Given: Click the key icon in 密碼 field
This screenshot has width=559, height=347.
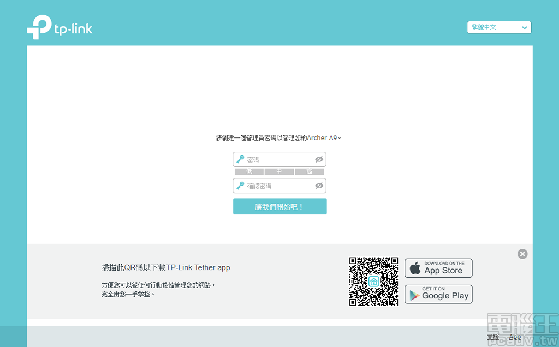Looking at the screenshot, I should click(240, 159).
